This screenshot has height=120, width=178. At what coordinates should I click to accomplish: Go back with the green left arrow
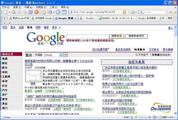pyautogui.click(x=14, y=12)
